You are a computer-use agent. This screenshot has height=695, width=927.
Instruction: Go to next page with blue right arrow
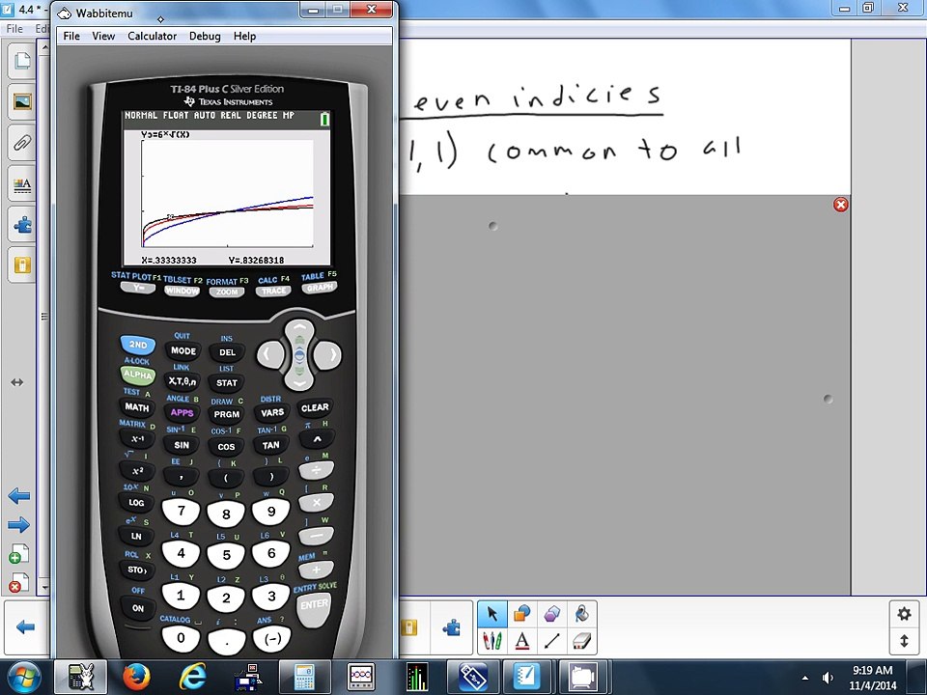(19, 524)
